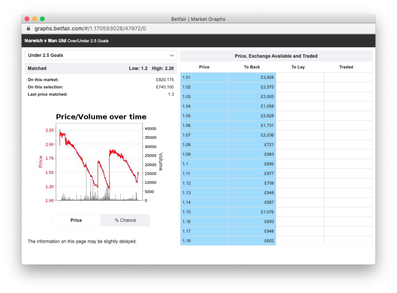Screen dimensions: 397x293
Task: Click the High: 2.26 value
Action: point(163,68)
